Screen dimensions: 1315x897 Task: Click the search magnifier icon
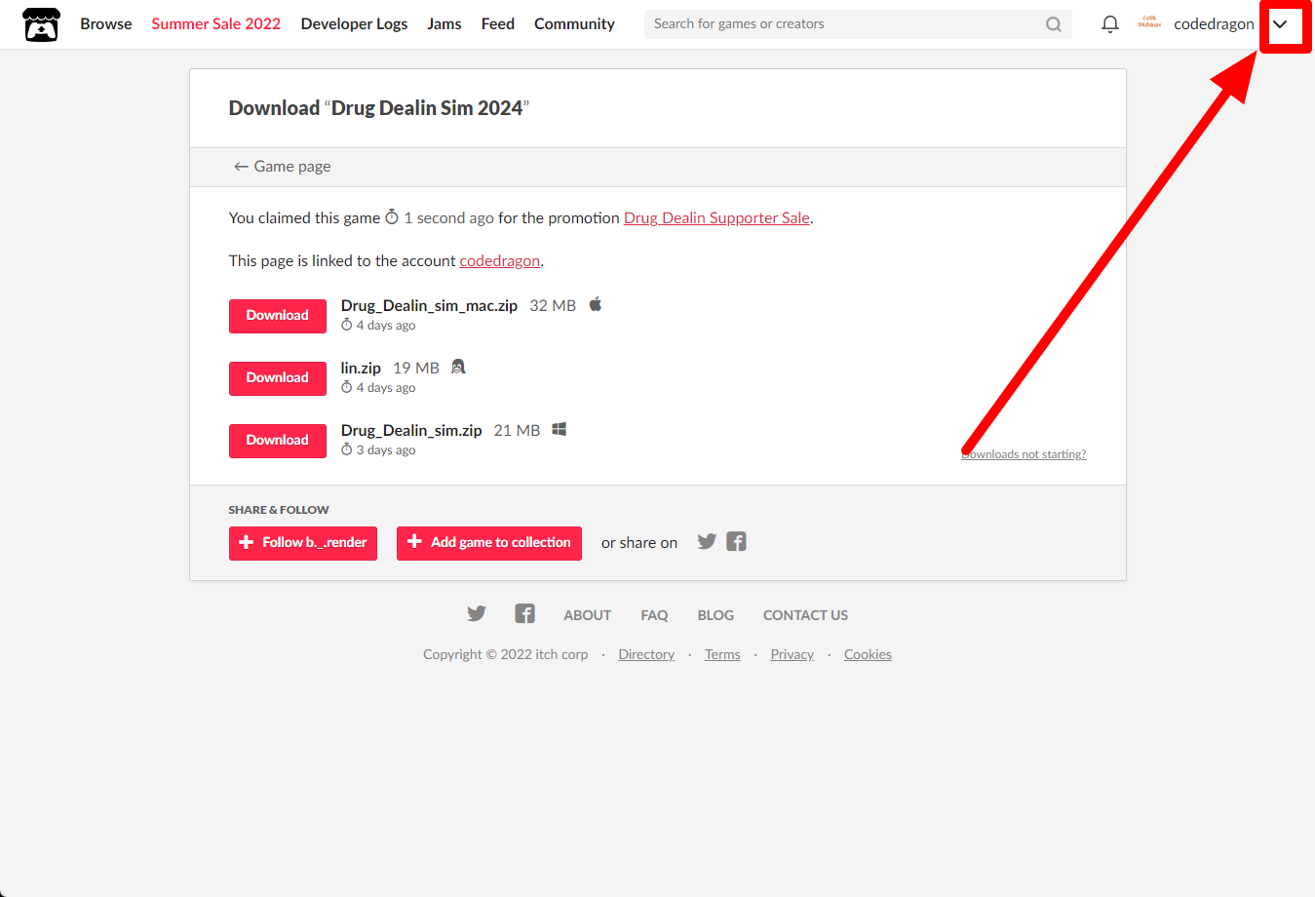click(1054, 24)
